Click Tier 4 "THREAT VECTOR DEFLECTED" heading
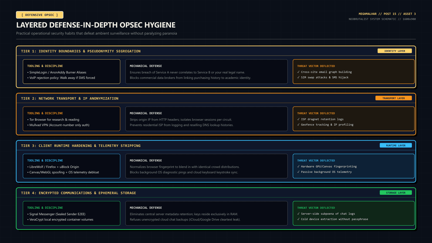Viewport: 432px width, 243px height. click(x=316, y=208)
